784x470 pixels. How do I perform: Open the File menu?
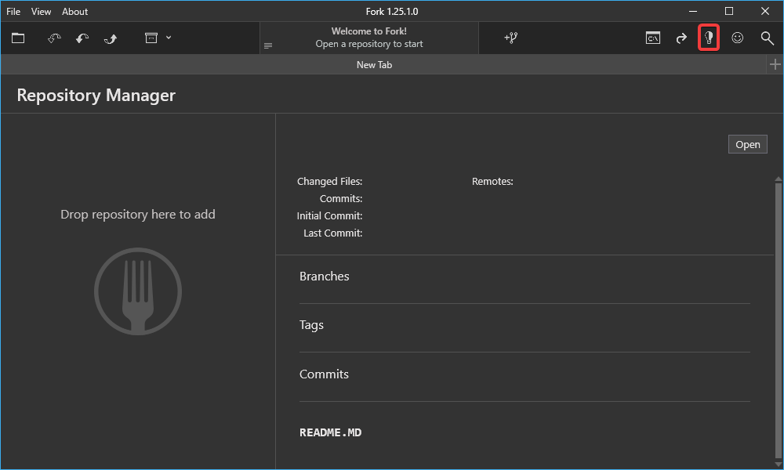pyautogui.click(x=13, y=12)
